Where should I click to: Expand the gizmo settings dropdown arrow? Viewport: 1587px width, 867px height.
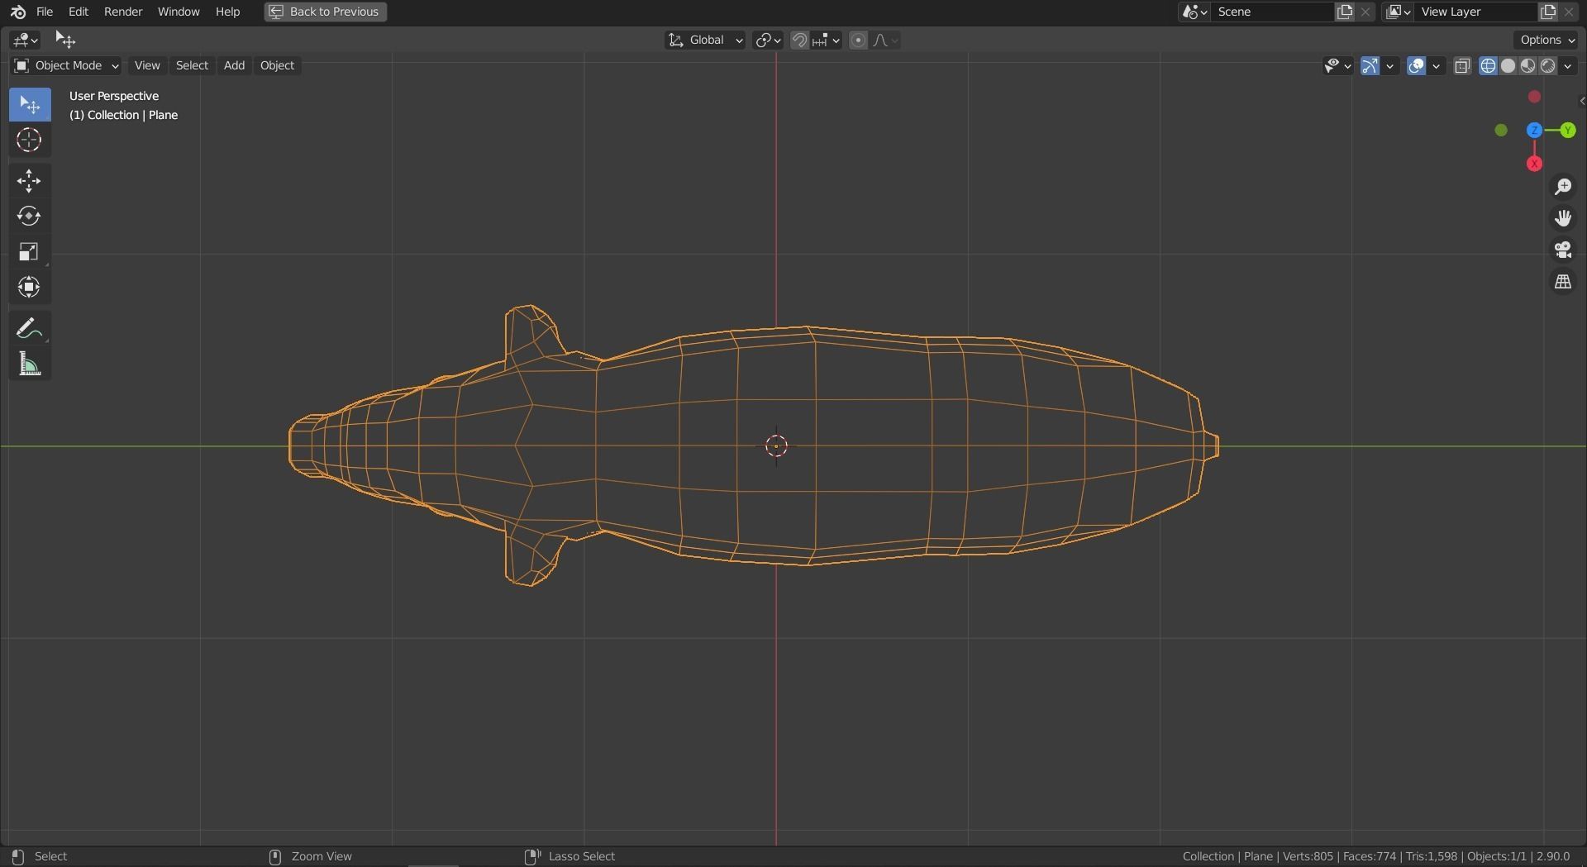click(1390, 66)
